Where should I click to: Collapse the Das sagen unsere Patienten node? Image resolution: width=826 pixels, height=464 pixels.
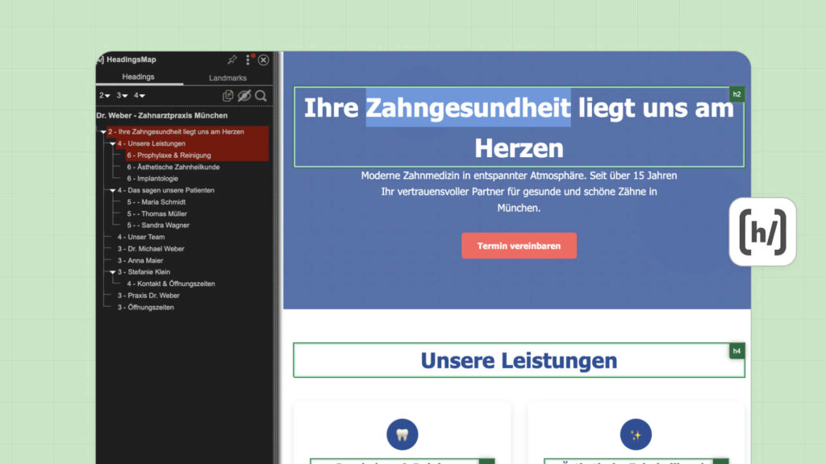(x=112, y=190)
